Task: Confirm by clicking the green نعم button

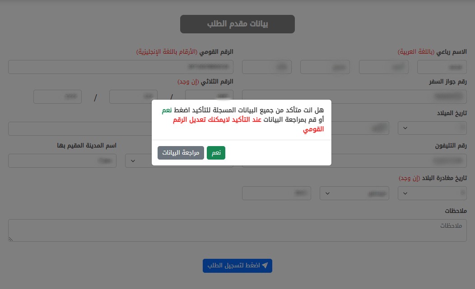Action: coord(216,153)
